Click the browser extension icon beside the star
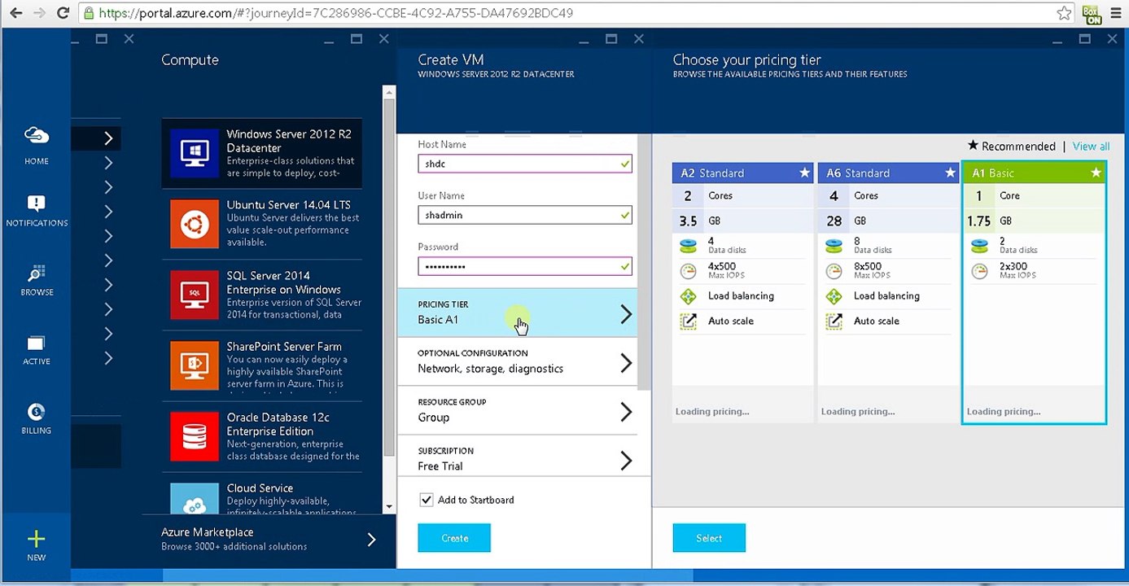This screenshot has height=586, width=1129. (1092, 14)
